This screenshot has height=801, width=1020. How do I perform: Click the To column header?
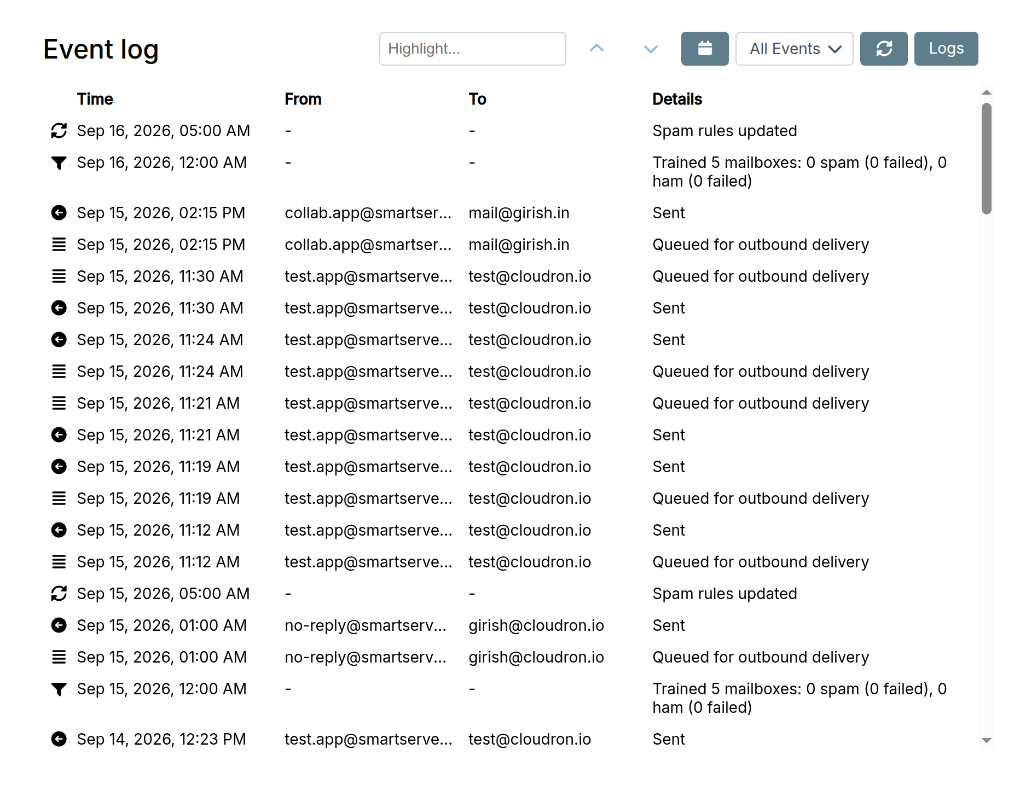pyautogui.click(x=477, y=99)
